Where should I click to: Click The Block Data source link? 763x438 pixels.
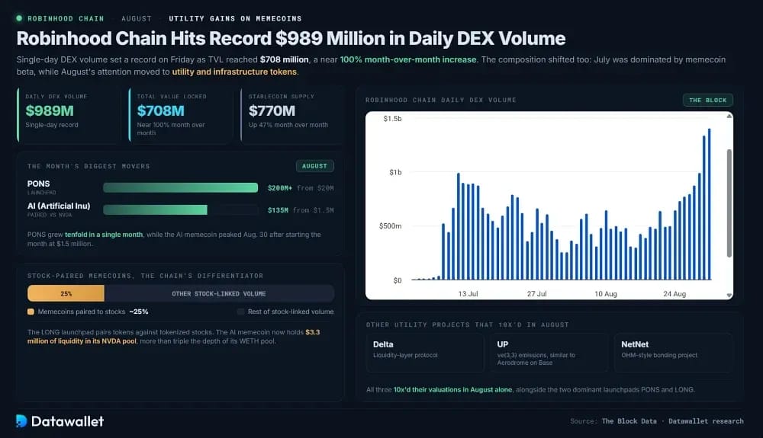pos(629,421)
